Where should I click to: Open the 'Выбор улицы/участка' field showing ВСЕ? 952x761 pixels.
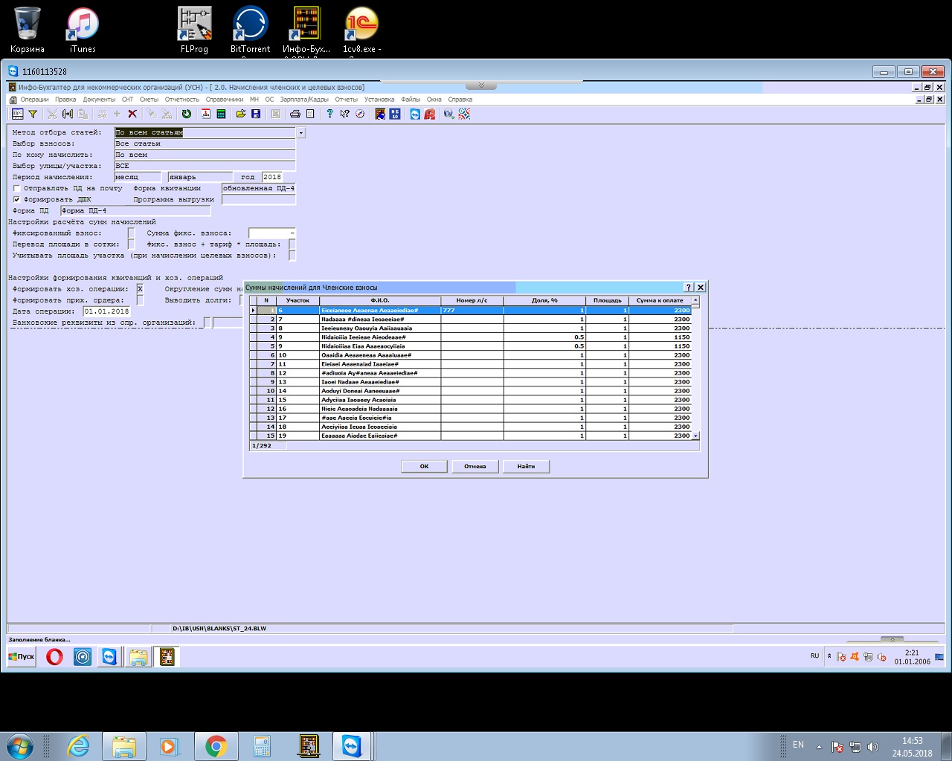205,166
